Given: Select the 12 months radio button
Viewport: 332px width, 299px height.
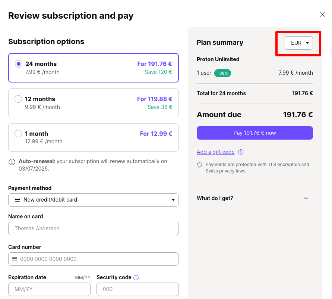Looking at the screenshot, I should [x=18, y=99].
